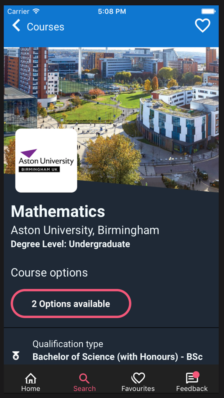Screen dimensions: 224x398
Task: Open Favourites from the bottom bar
Action: pos(138,381)
